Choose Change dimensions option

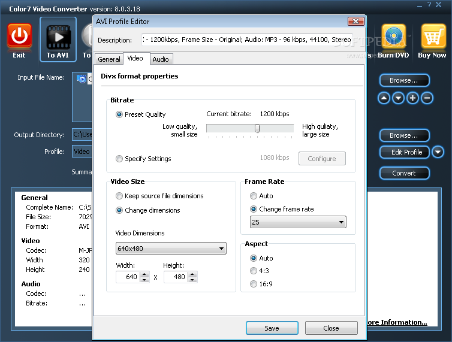[x=119, y=210]
